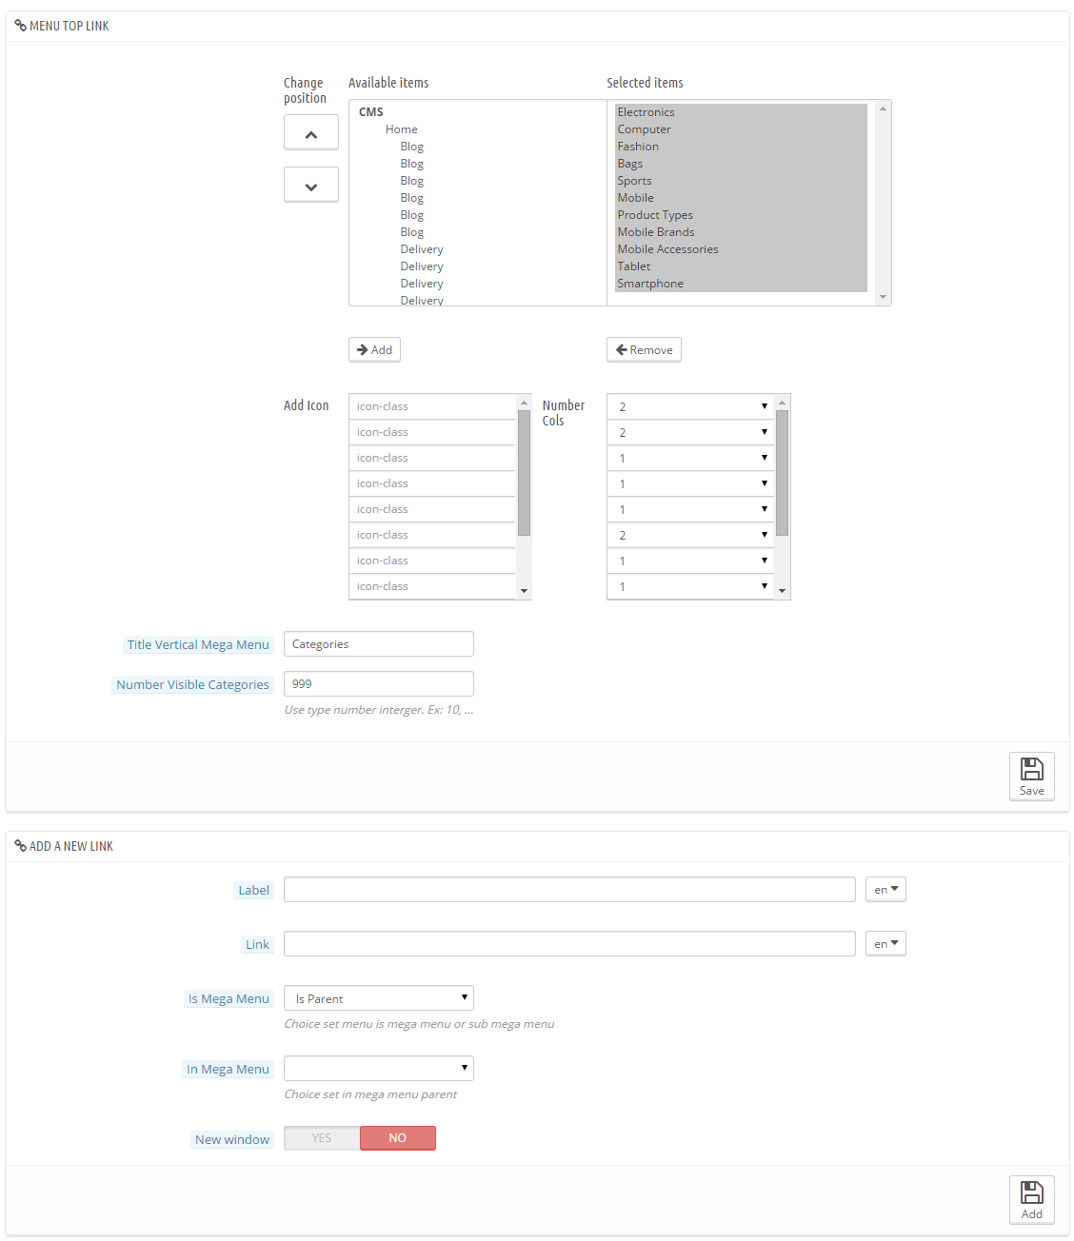Image resolution: width=1074 pixels, height=1241 pixels.
Task: Select NO for New window toggle
Action: coord(398,1138)
